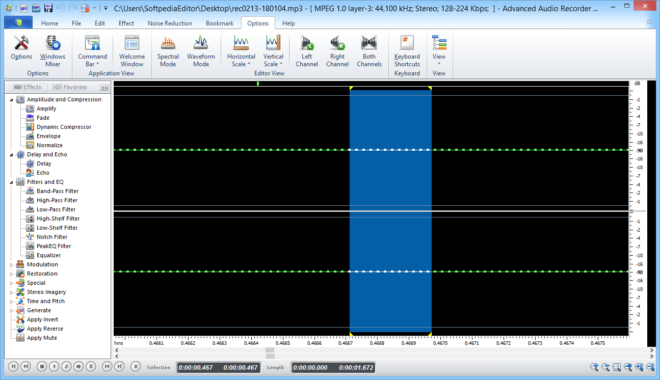Show only the Left Channel

click(307, 51)
